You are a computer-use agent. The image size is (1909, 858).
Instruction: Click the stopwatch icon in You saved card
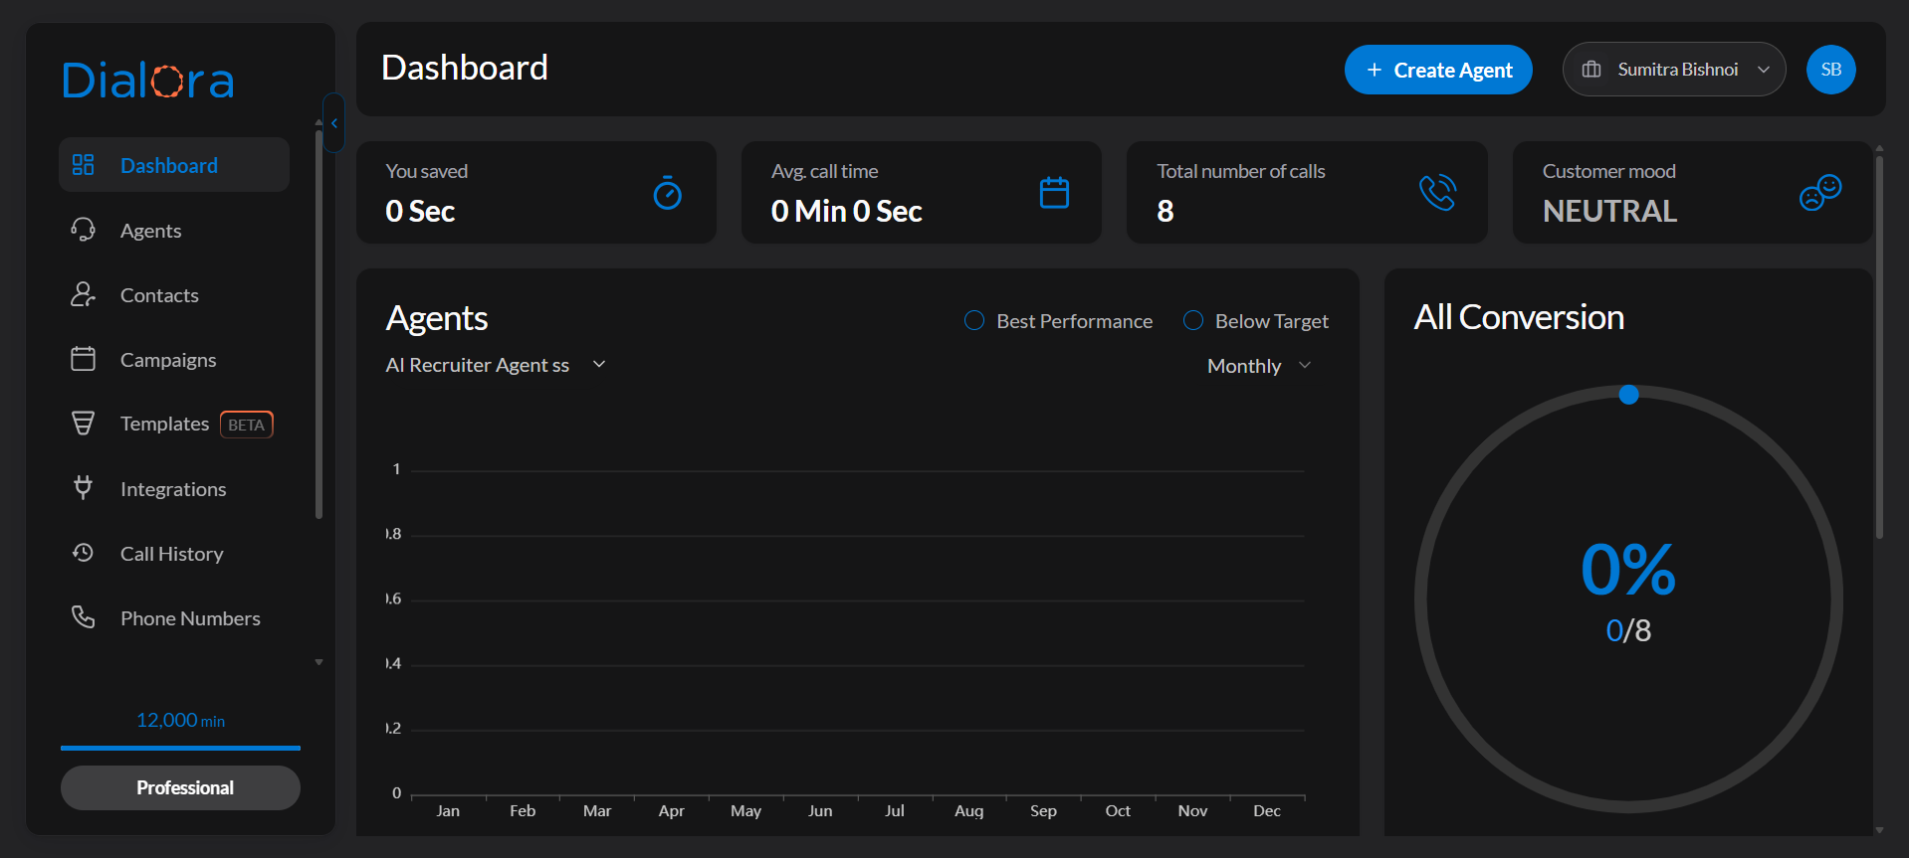point(667,193)
